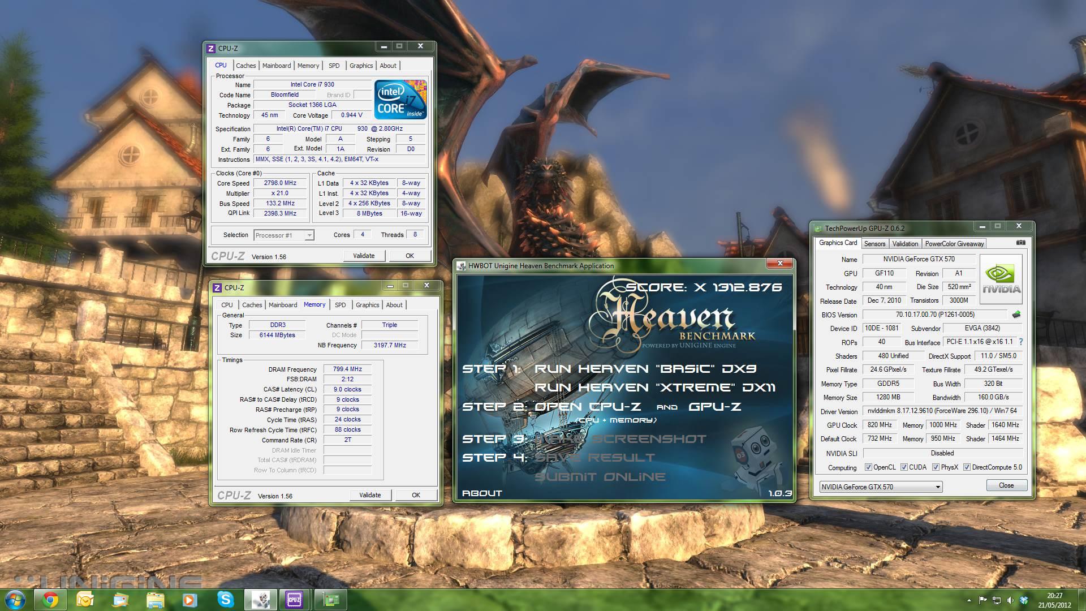Open the Outlook mail taskbar icon

point(85,600)
